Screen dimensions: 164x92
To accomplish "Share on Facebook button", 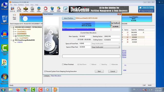I will tap(146, 11).
